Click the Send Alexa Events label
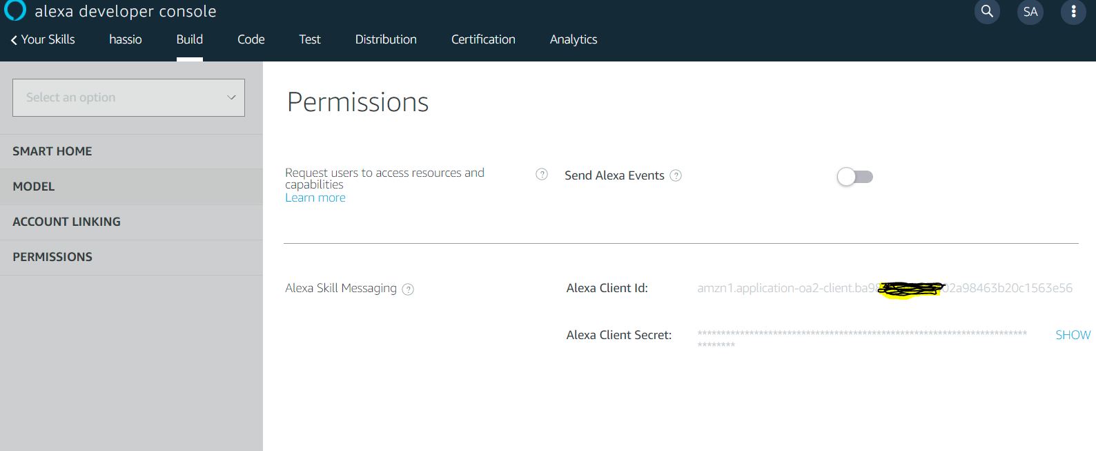This screenshot has width=1096, height=451. point(614,175)
